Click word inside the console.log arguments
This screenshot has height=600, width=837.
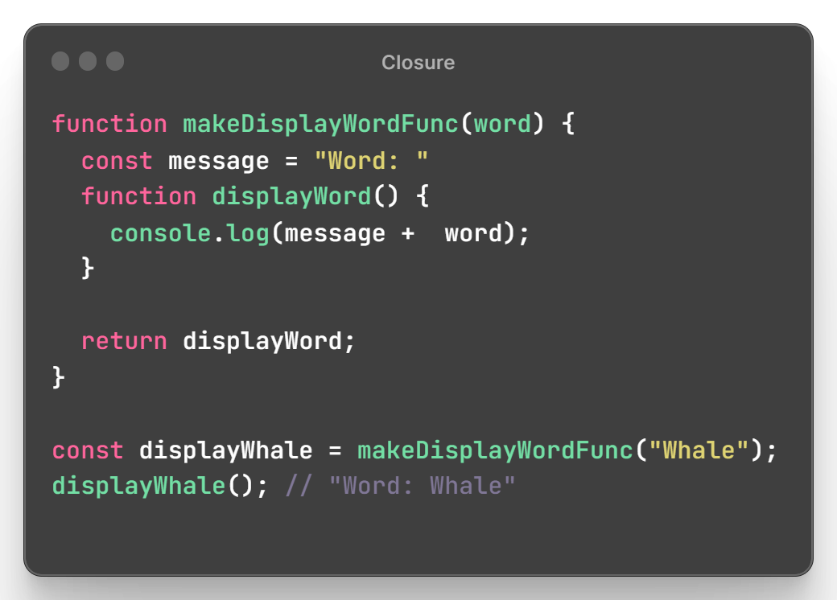pyautogui.click(x=473, y=233)
